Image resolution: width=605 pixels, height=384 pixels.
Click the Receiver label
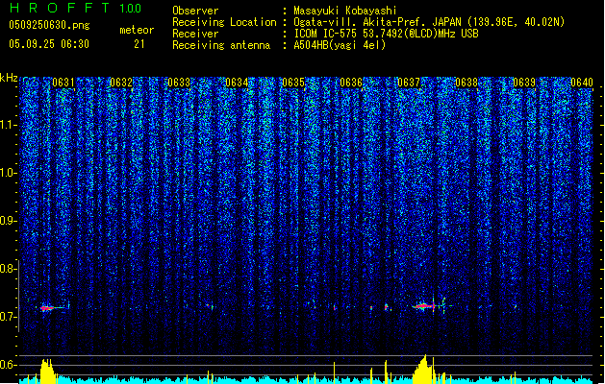195,34
